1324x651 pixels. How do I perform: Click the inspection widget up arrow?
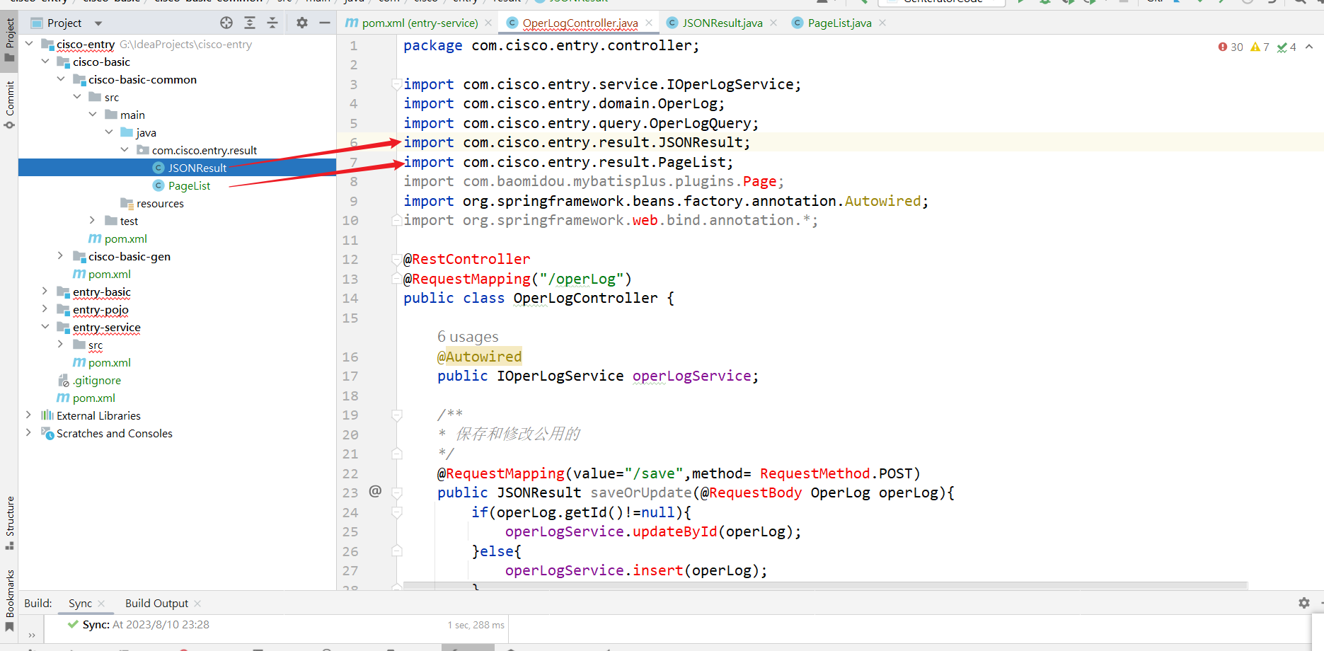tap(1309, 47)
